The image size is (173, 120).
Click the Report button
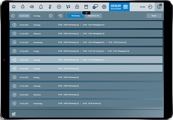tap(154, 16)
